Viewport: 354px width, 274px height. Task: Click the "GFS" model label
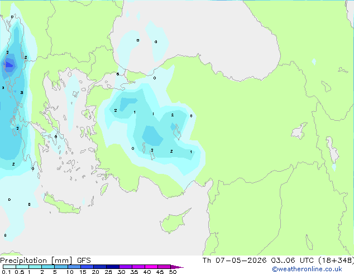tap(84, 261)
